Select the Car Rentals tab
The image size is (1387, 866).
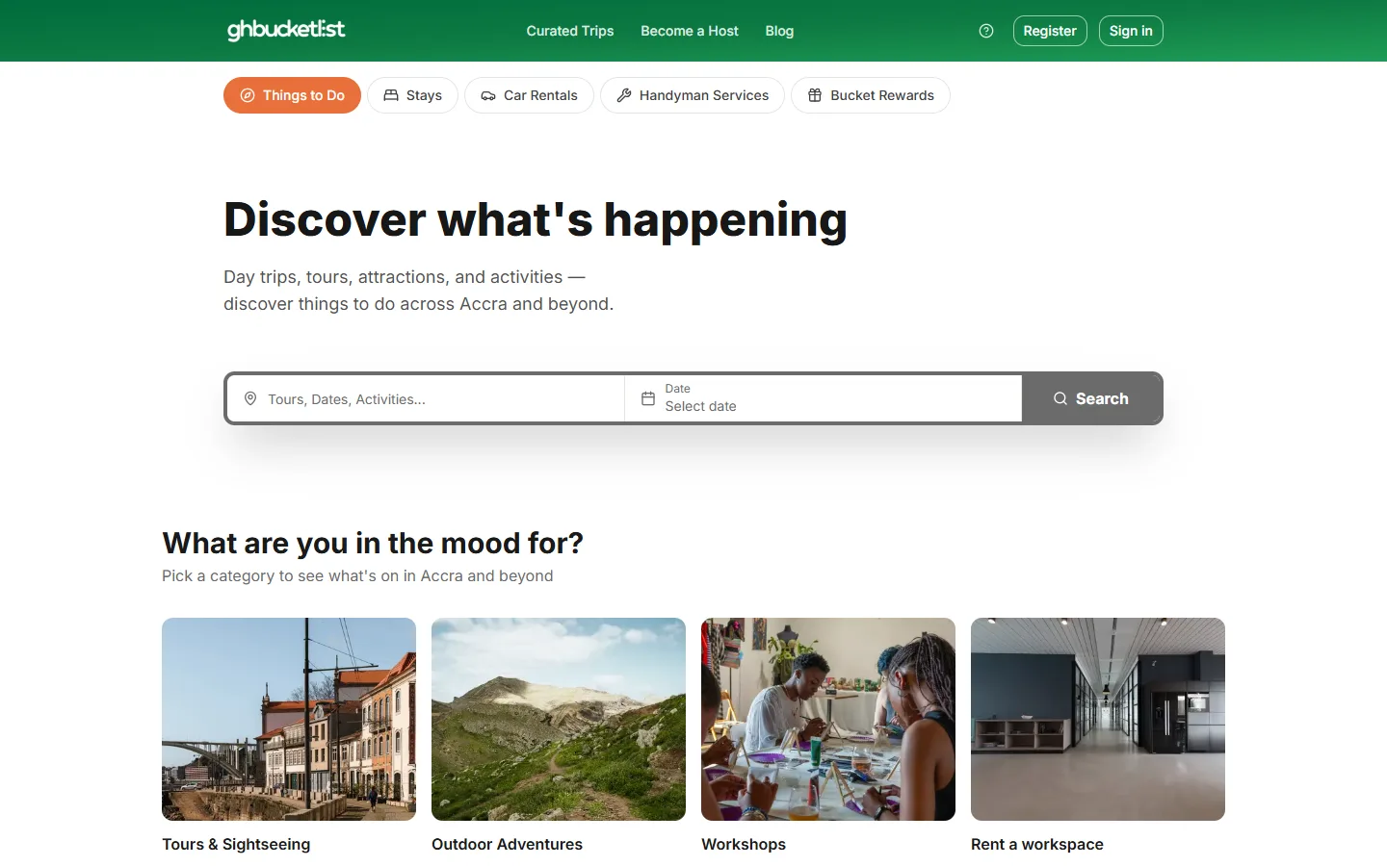pos(529,95)
